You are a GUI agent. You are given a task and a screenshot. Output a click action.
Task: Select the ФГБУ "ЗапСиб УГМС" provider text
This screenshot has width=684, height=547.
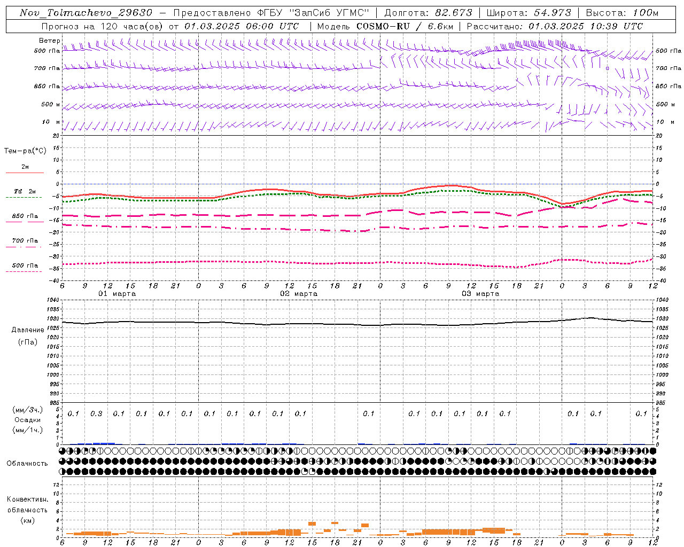click(x=313, y=13)
